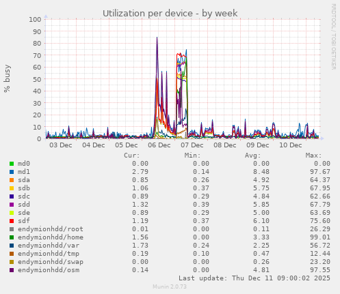340x294 pixels.
Task: Click the Munin 2.0.73 footer text
Action: (x=170, y=286)
